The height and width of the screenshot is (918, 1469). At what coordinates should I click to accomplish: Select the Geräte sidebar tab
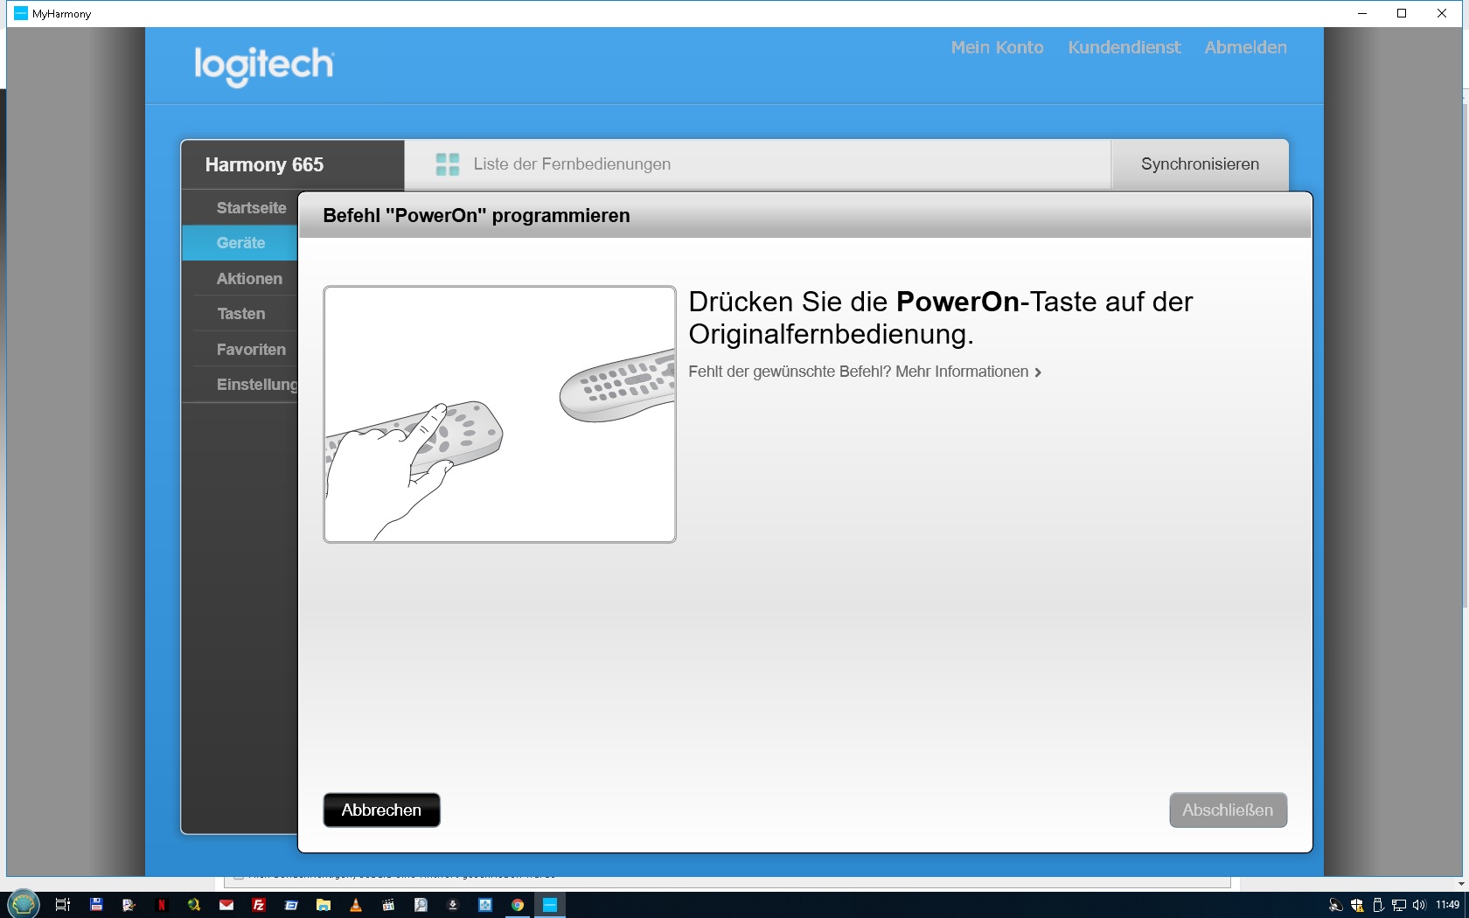tap(240, 243)
